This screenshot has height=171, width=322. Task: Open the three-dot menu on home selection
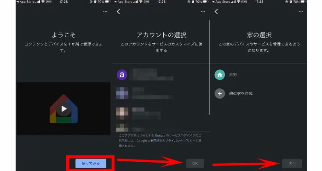coord(301,11)
